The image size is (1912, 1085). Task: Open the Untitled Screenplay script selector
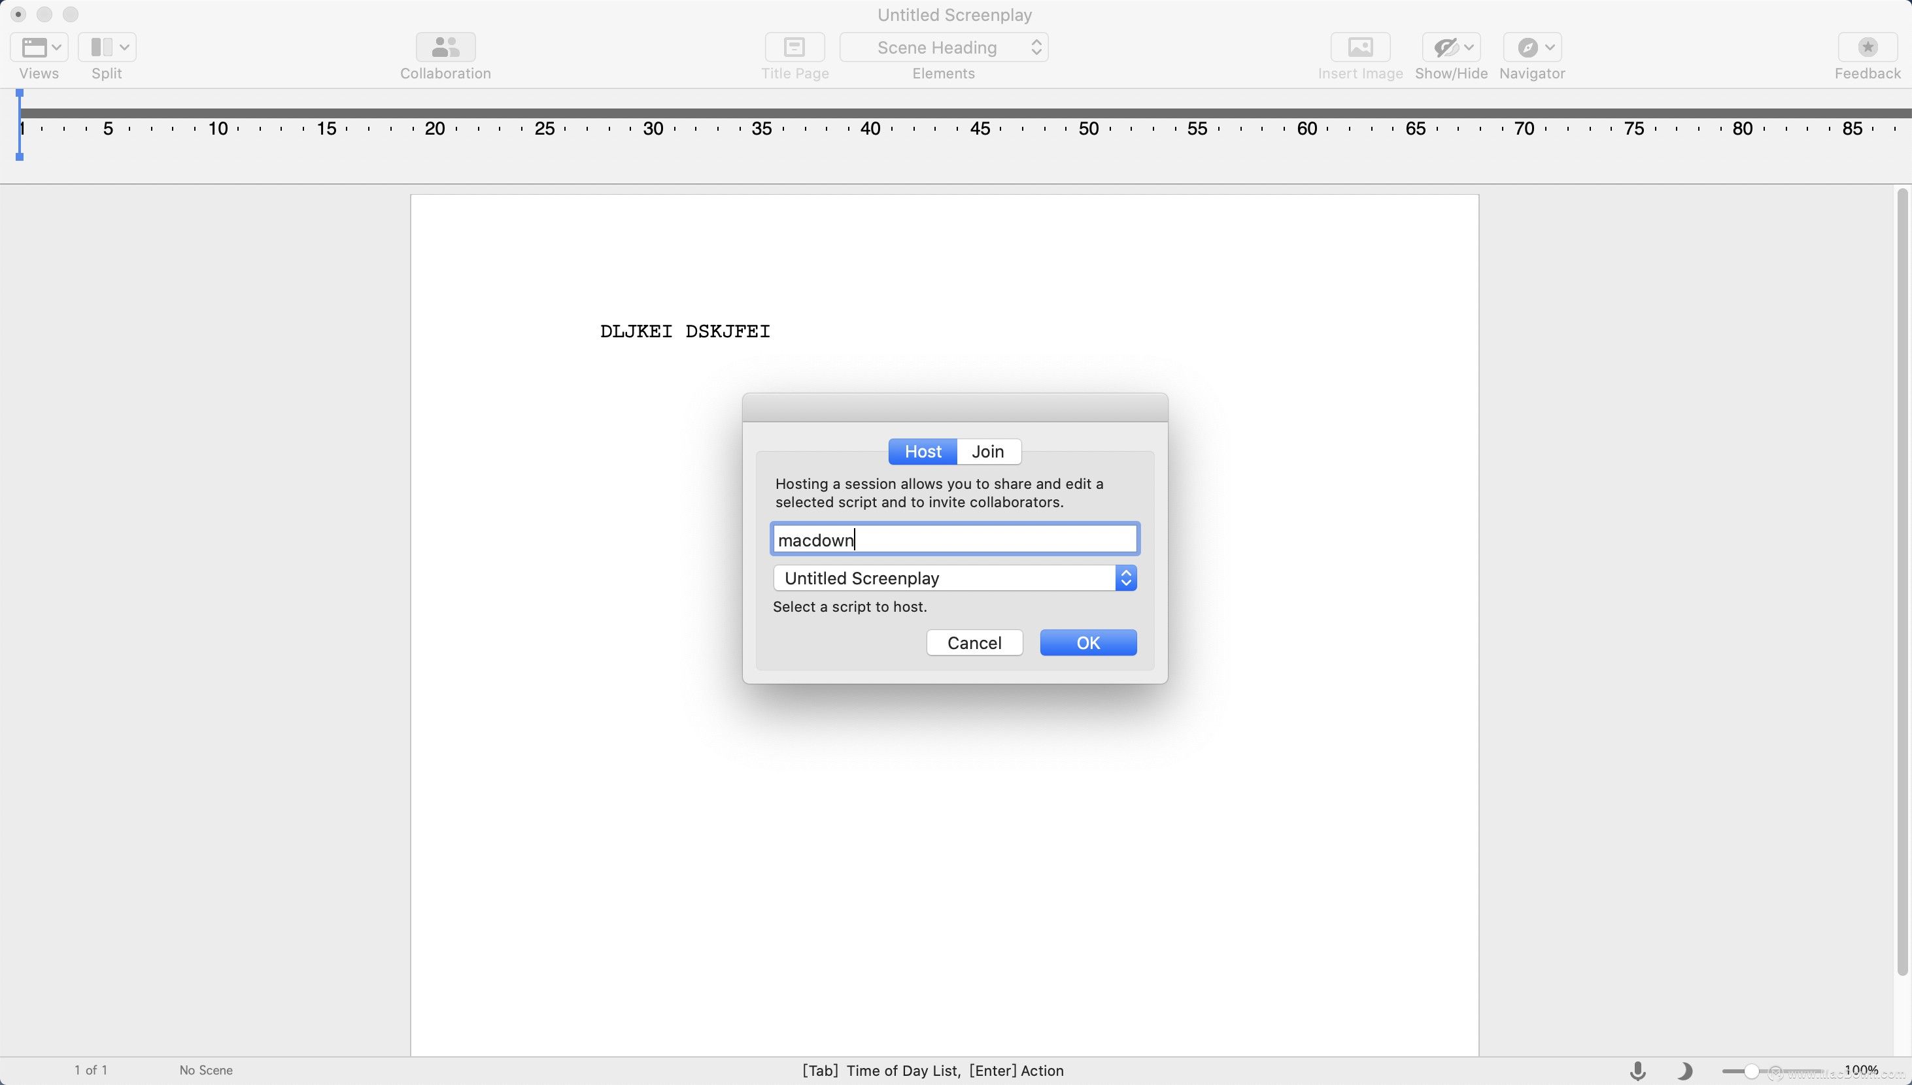[955, 578]
